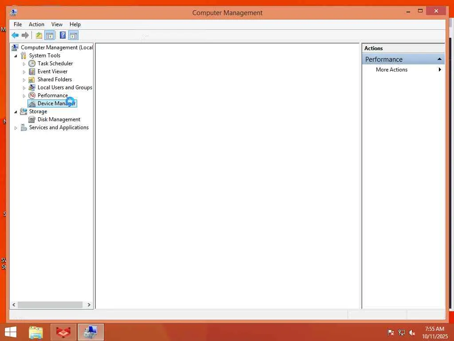
Task: Expand the Shared Folders node
Action: [x=24, y=80]
